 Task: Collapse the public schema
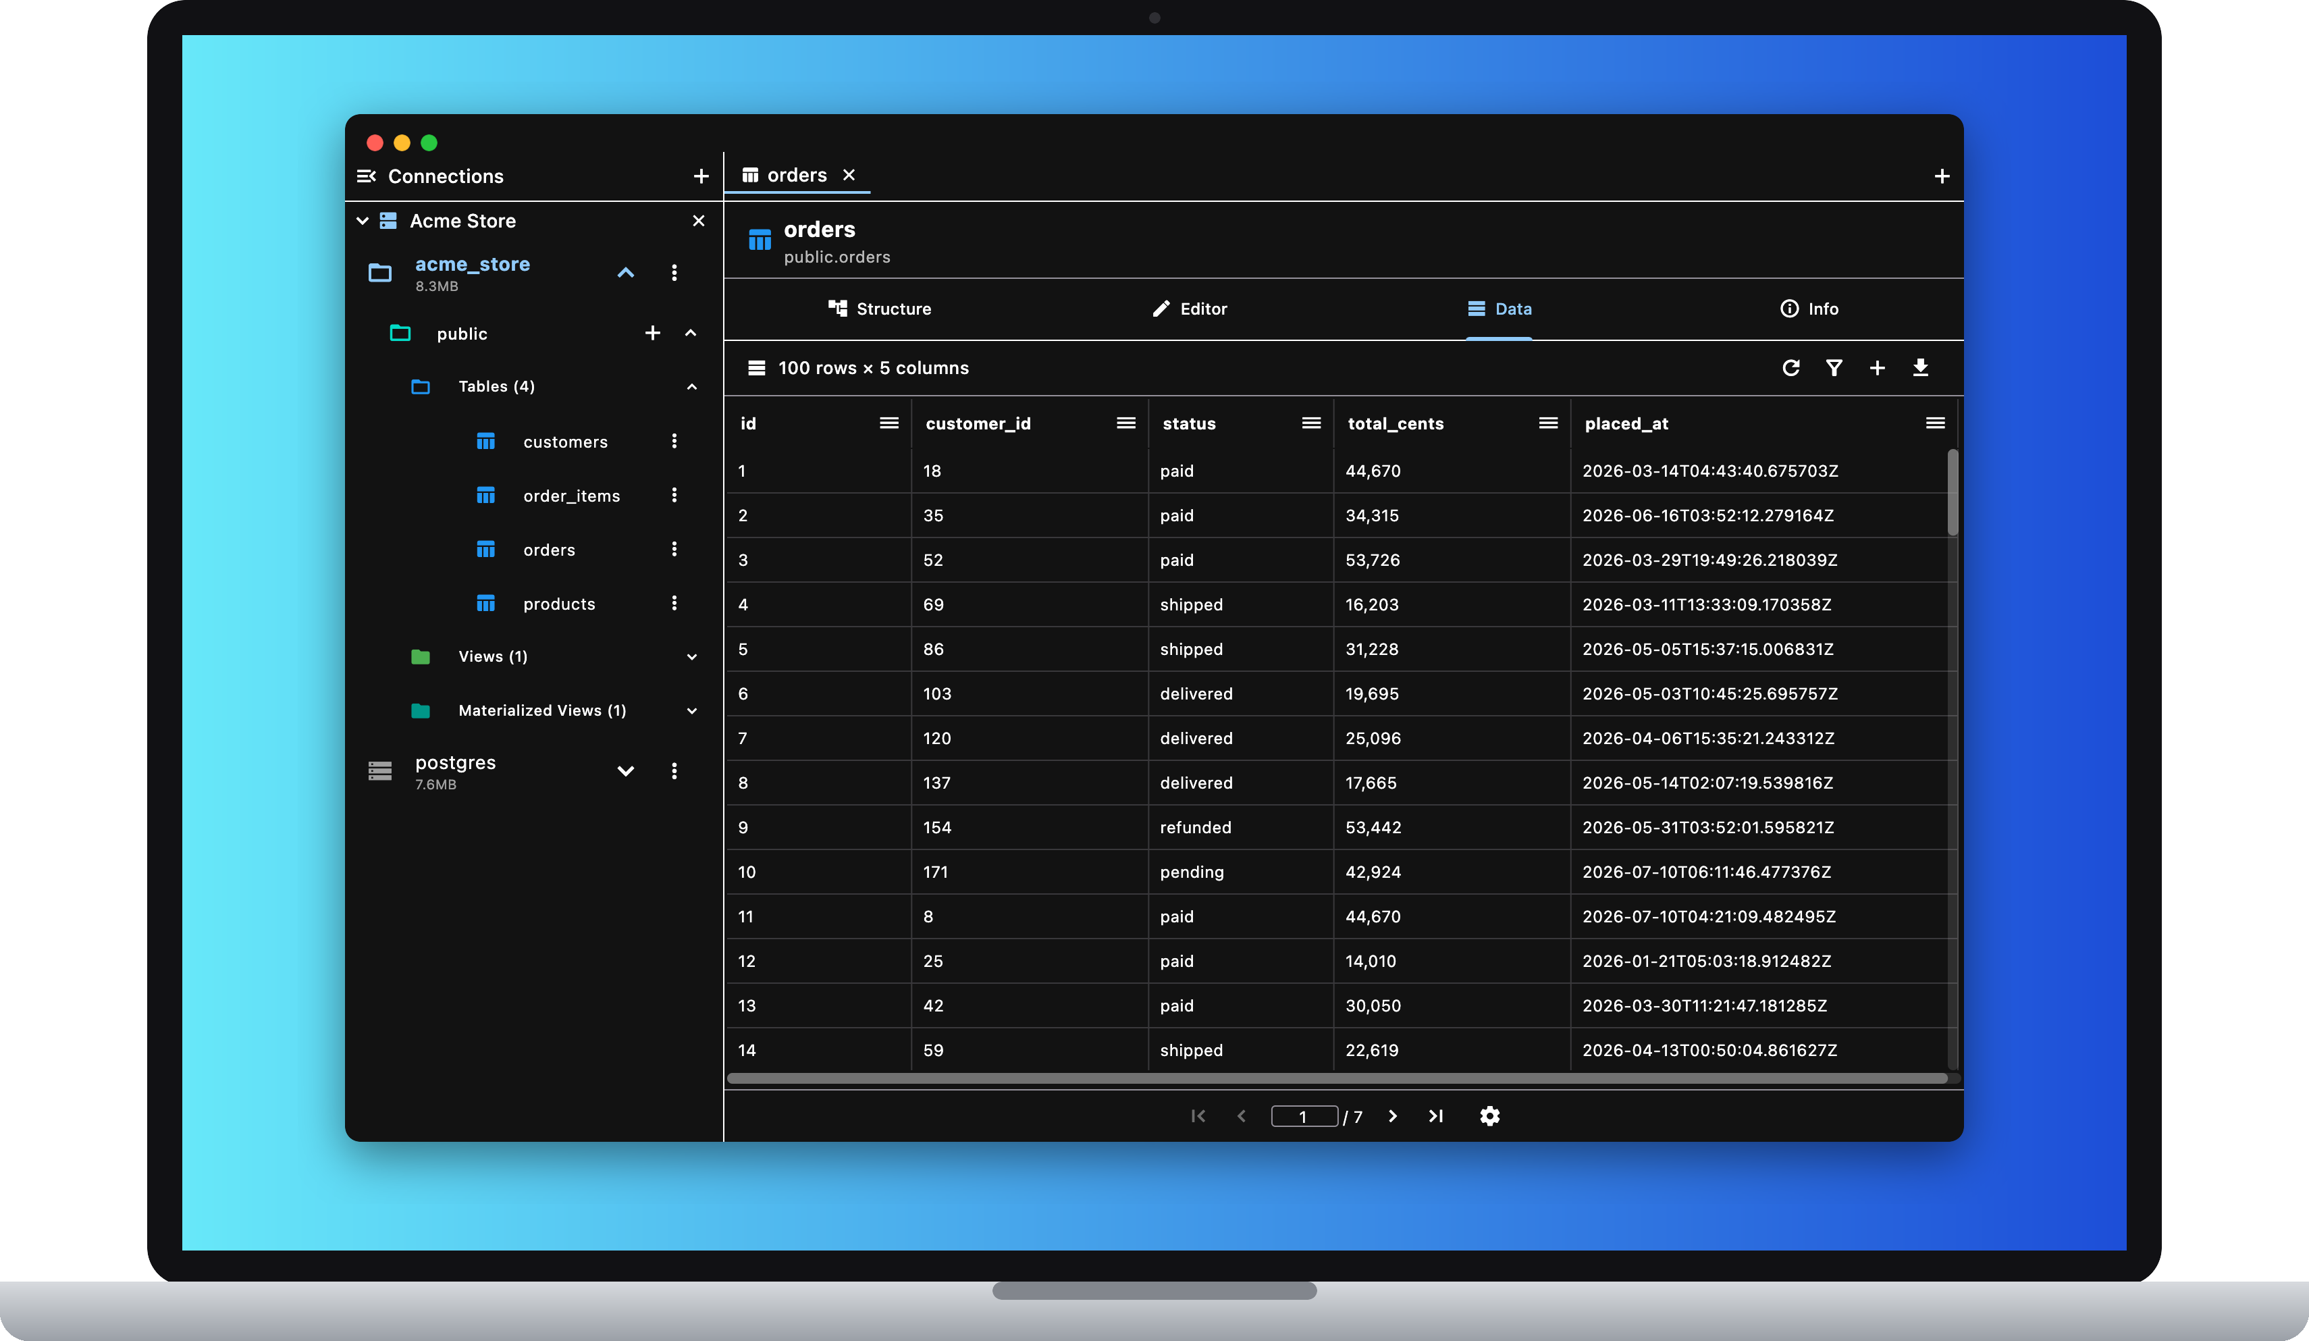pyautogui.click(x=691, y=333)
